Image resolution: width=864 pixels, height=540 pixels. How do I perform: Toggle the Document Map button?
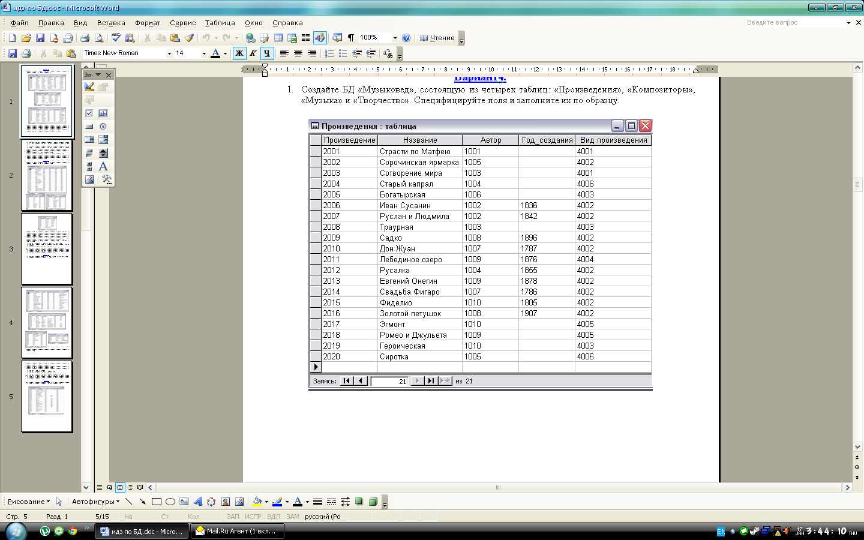coord(337,38)
